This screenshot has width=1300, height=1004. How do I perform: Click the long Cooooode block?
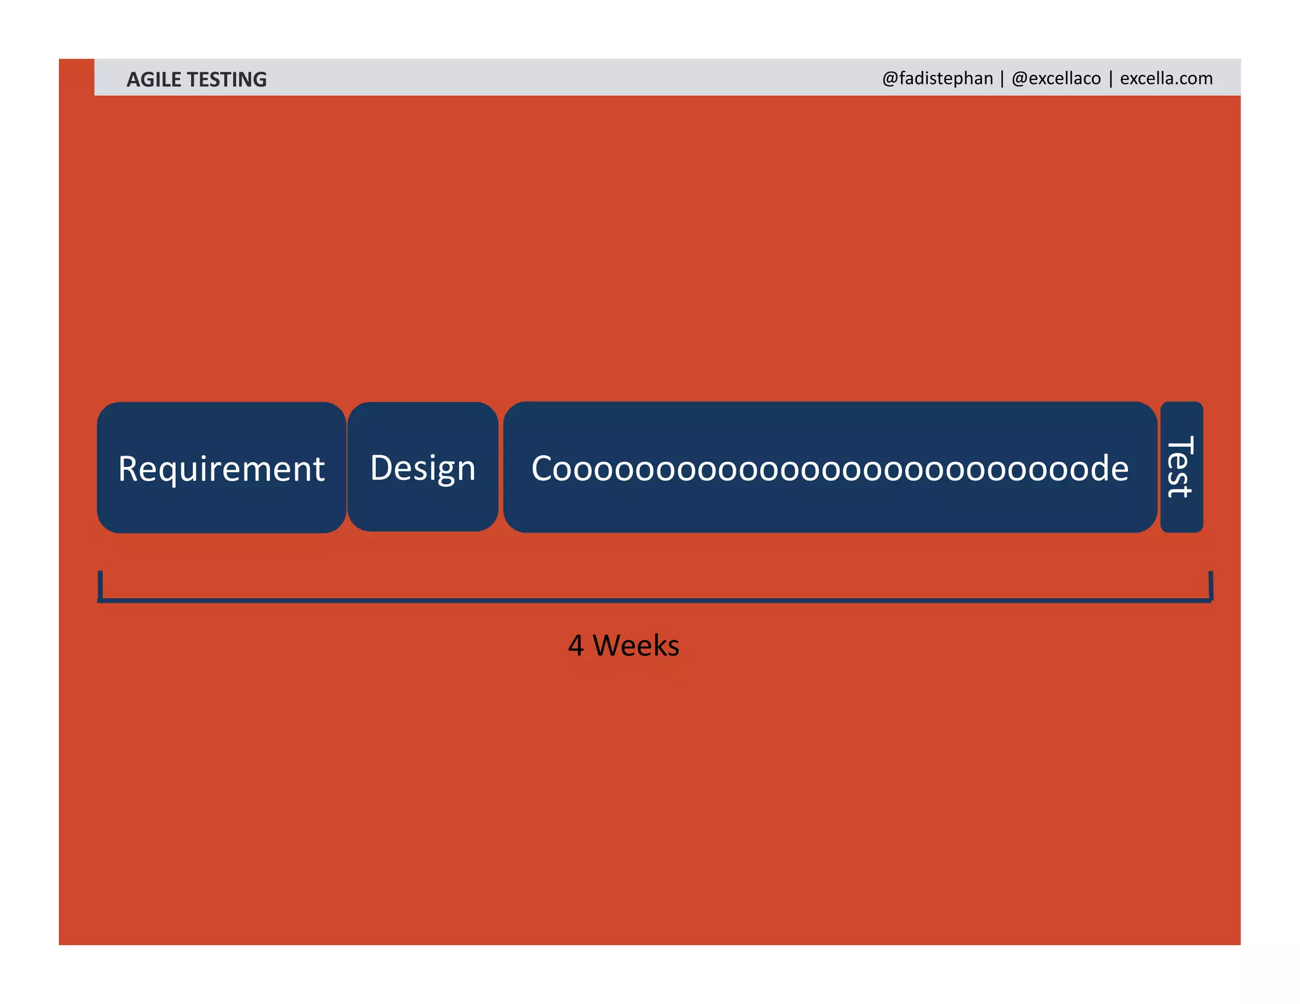830,467
